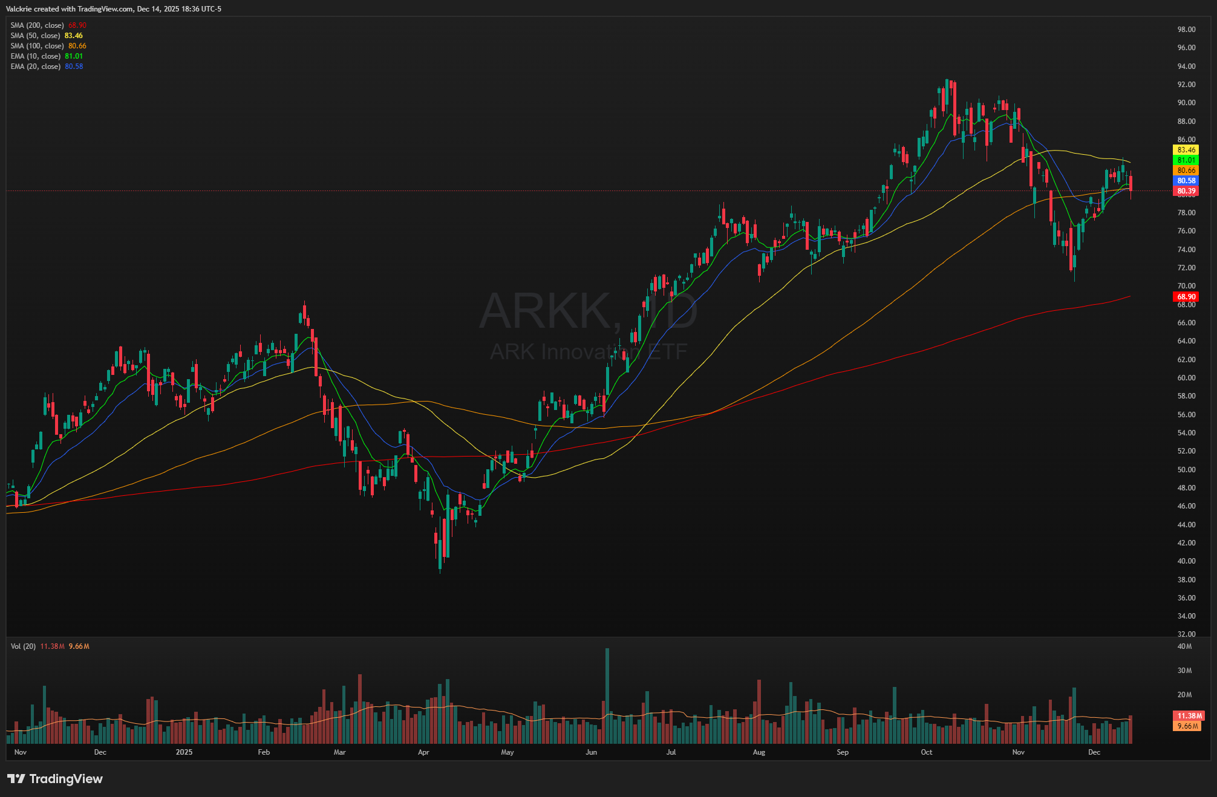
Task: Click the red 68.90 SMA price tag
Action: [x=1186, y=297]
